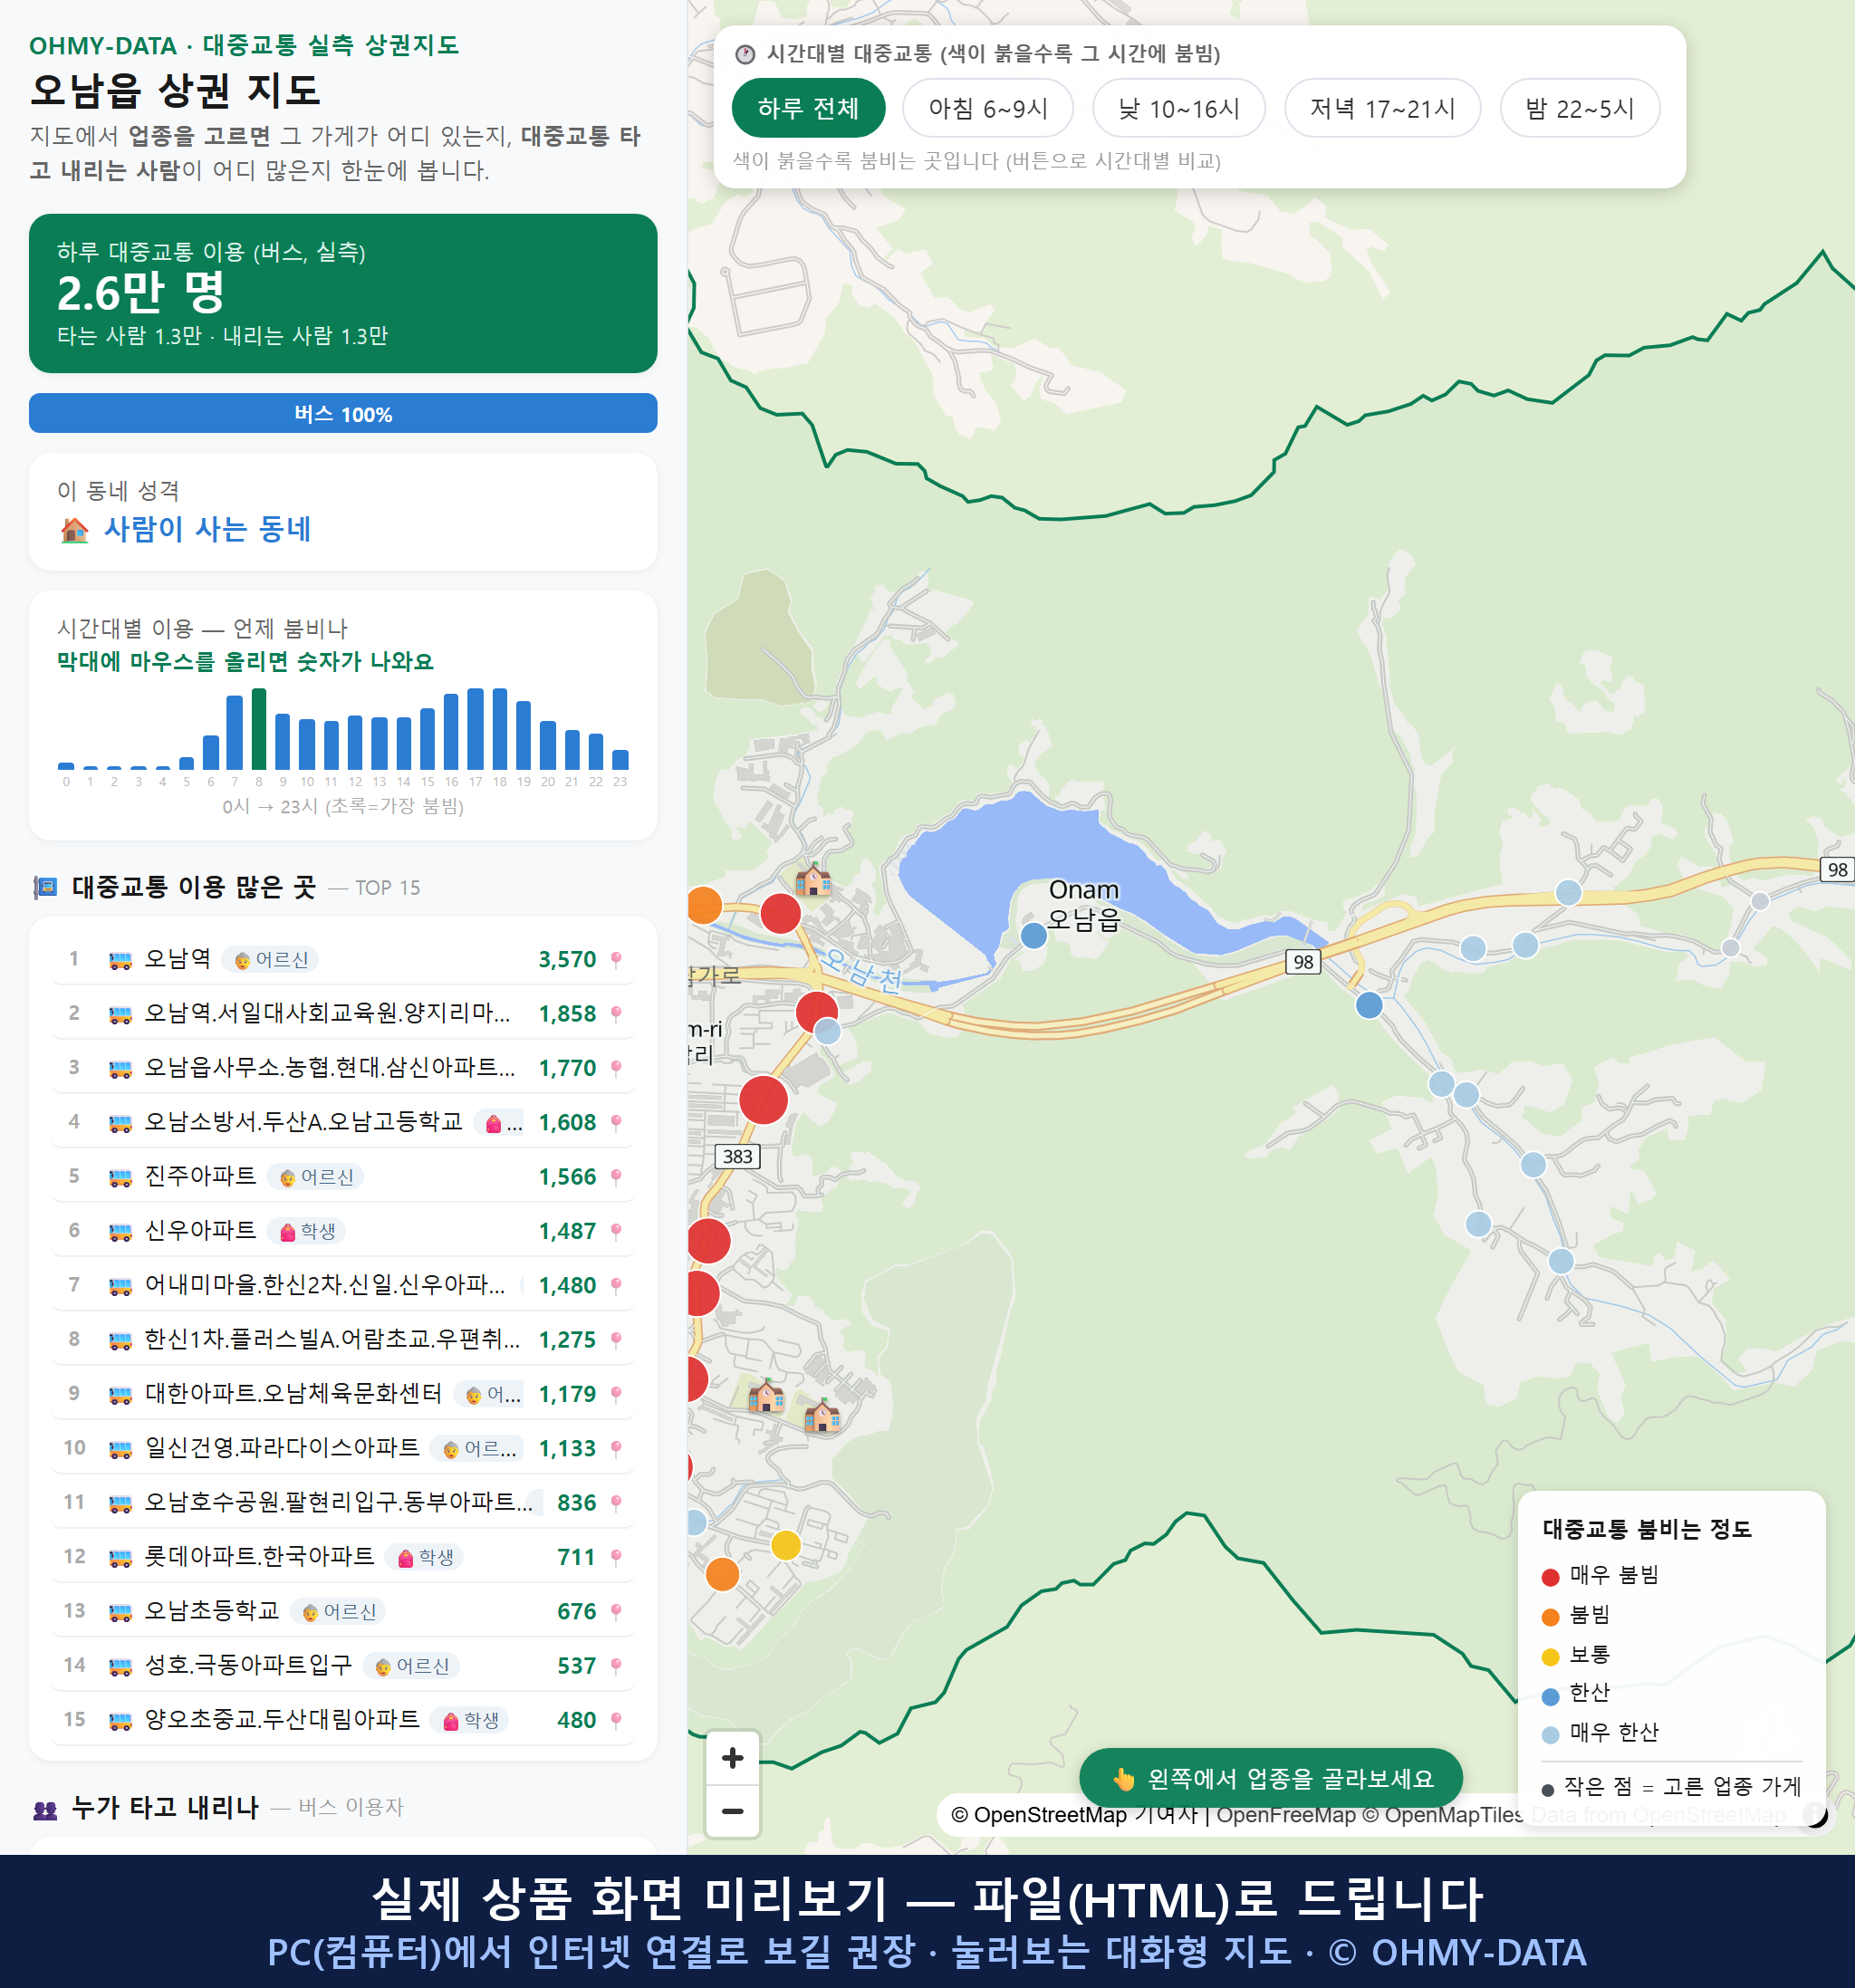Click the 누가 타고 내리나 people icon
Viewport: 1855px width, 1988px height.
45,1808
